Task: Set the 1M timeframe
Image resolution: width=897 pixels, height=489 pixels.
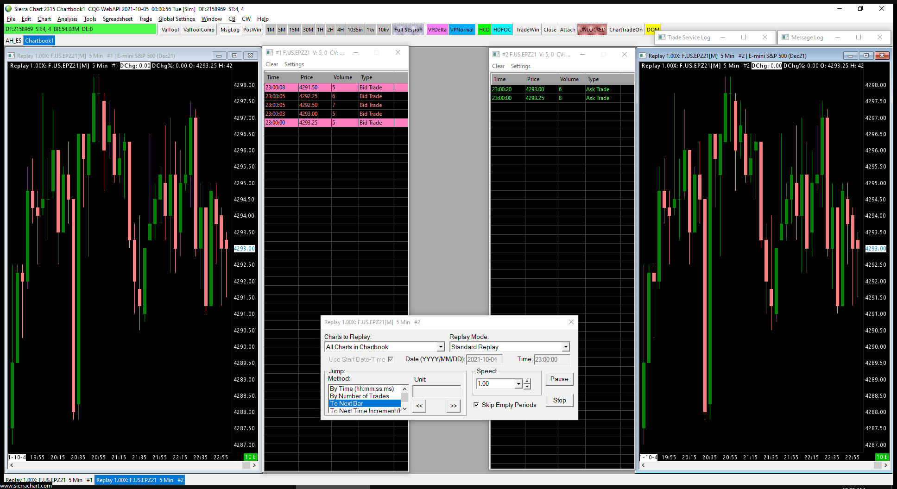Action: tap(271, 30)
